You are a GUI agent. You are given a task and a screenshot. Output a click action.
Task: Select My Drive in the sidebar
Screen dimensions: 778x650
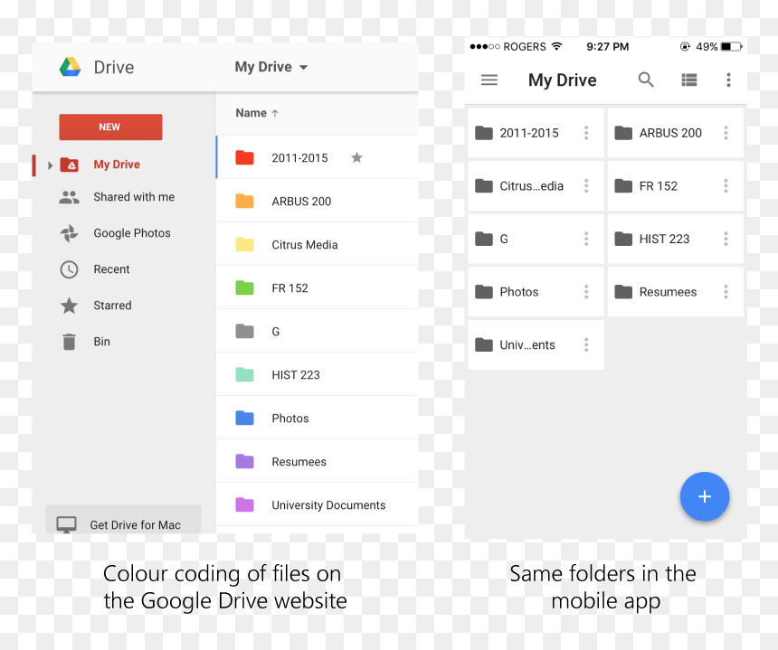(x=117, y=165)
